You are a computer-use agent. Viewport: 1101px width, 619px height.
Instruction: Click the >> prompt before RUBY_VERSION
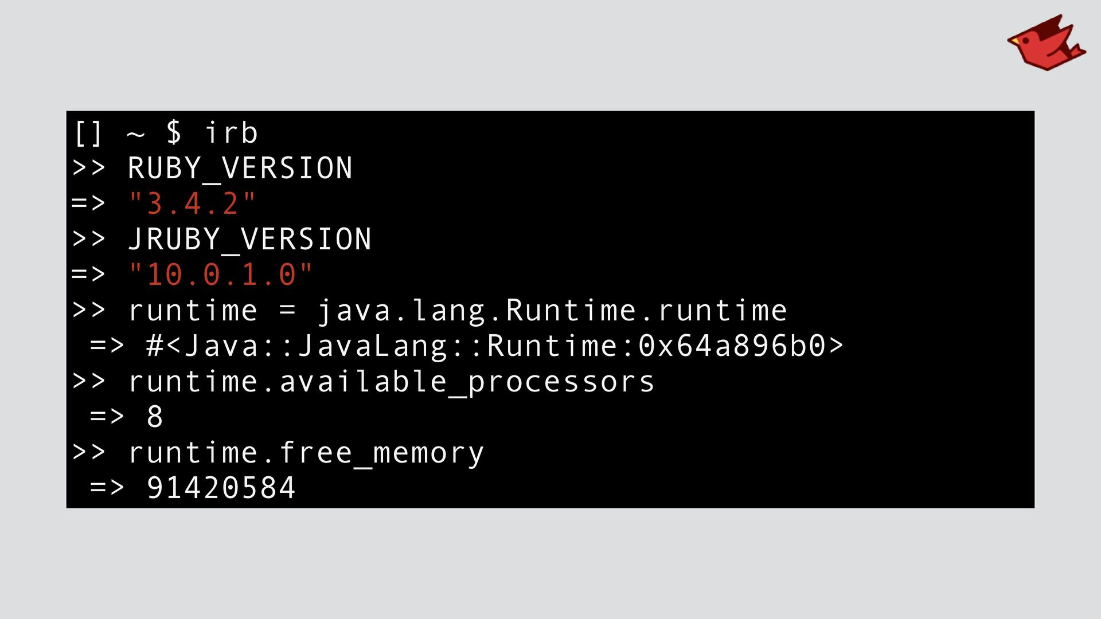pos(88,169)
